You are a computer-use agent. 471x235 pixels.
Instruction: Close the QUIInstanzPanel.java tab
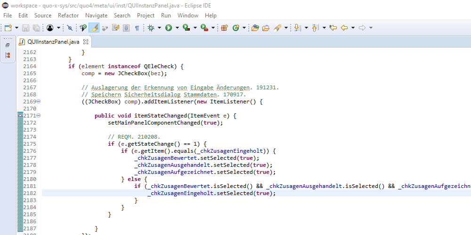tap(85, 42)
